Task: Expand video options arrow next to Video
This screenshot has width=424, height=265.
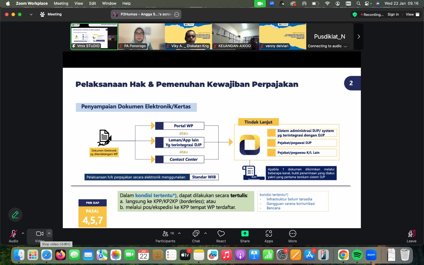Action: [x=49, y=233]
